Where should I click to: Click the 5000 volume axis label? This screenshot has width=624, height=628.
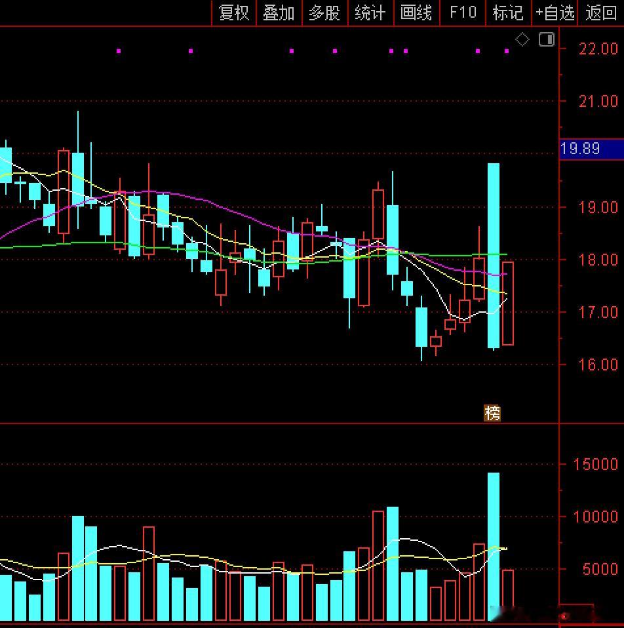pyautogui.click(x=600, y=569)
